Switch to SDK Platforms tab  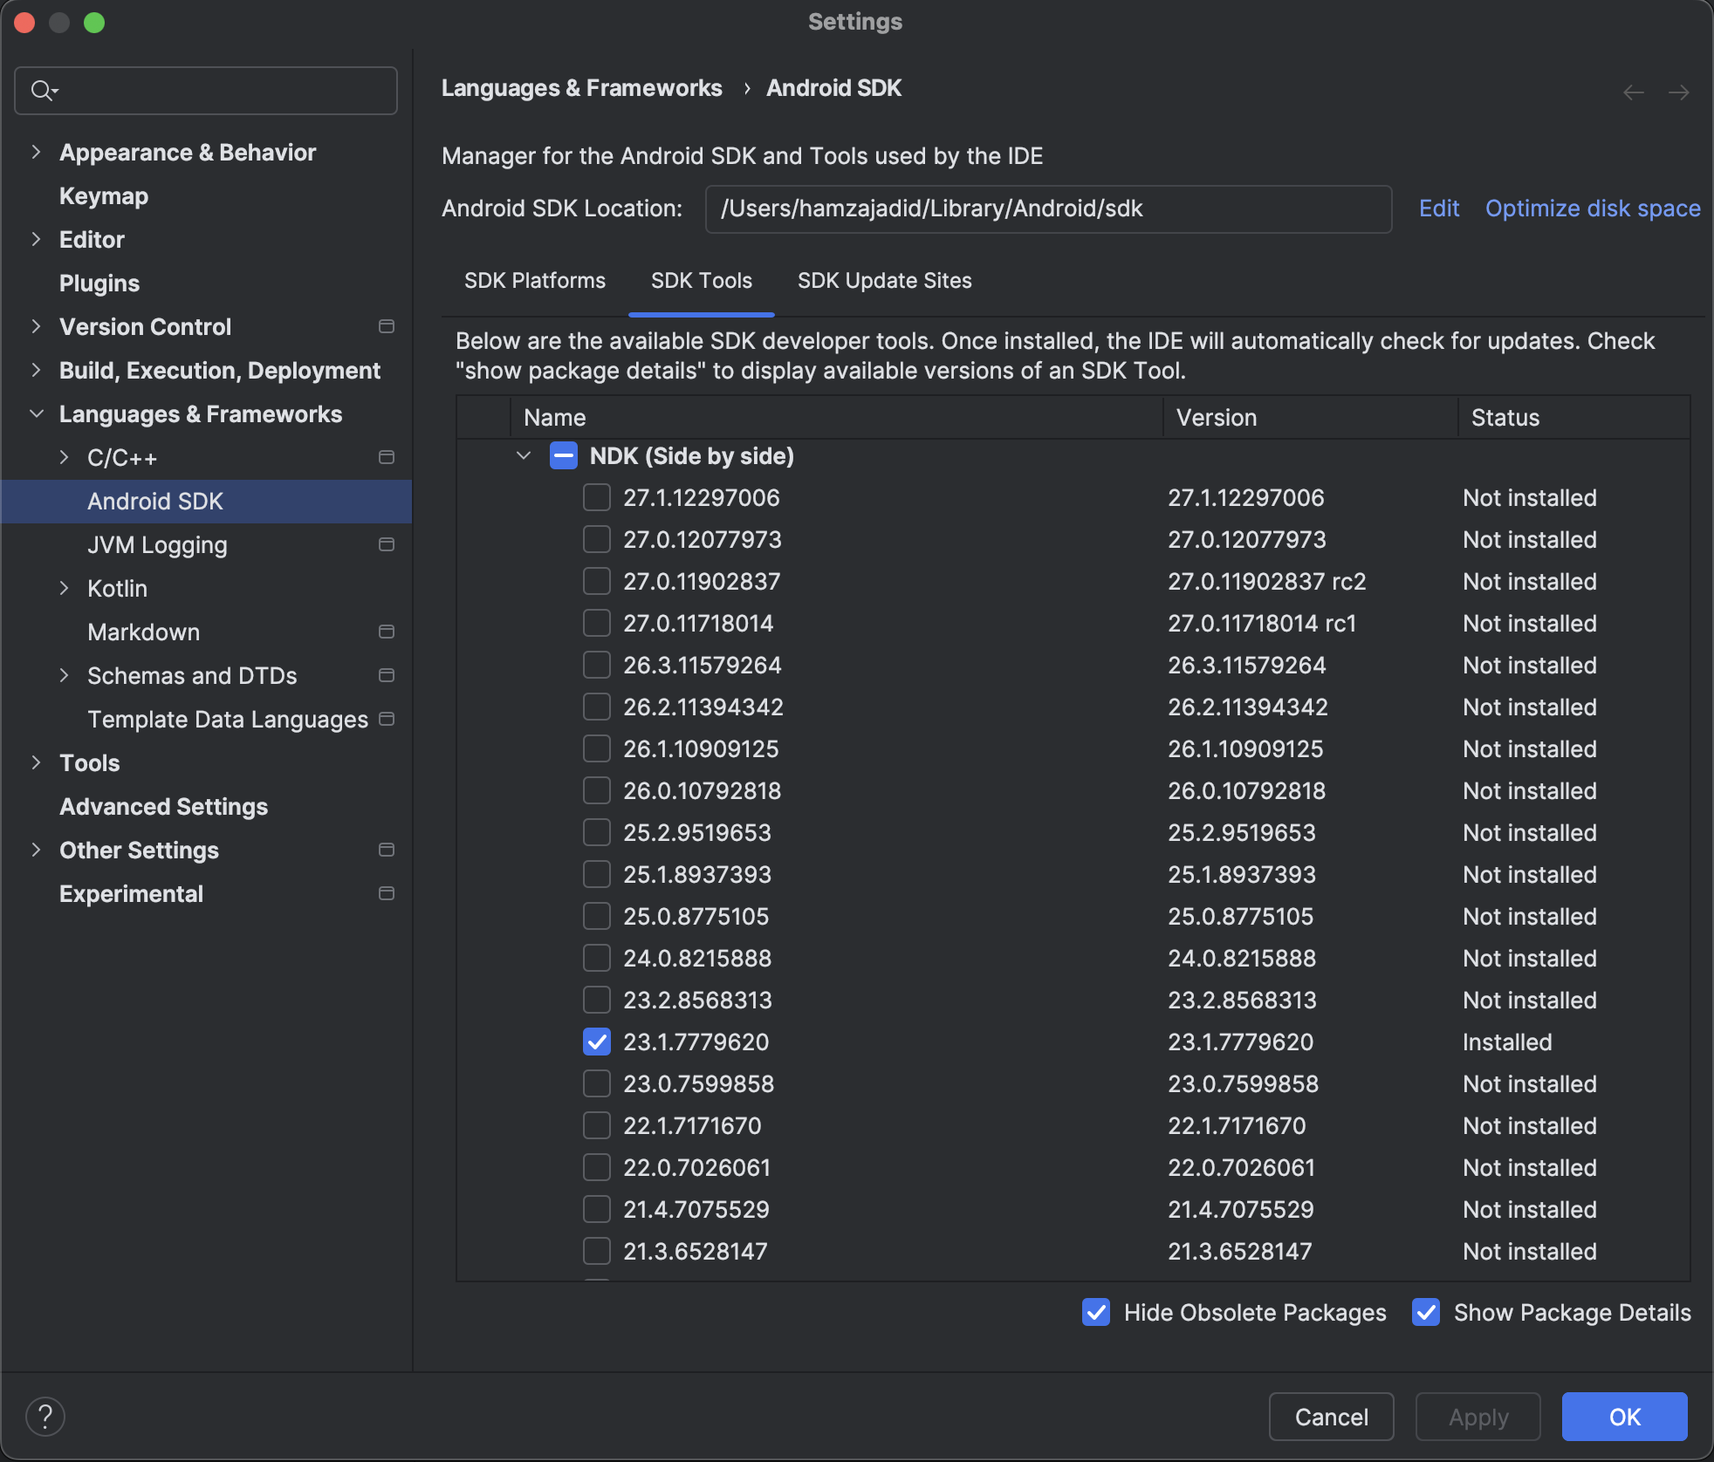tap(534, 281)
